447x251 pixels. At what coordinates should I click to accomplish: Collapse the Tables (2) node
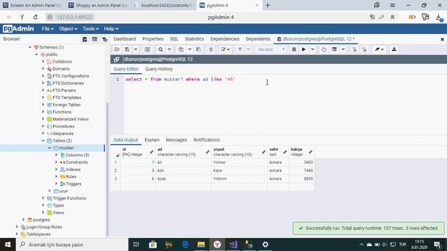pyautogui.click(x=43, y=141)
